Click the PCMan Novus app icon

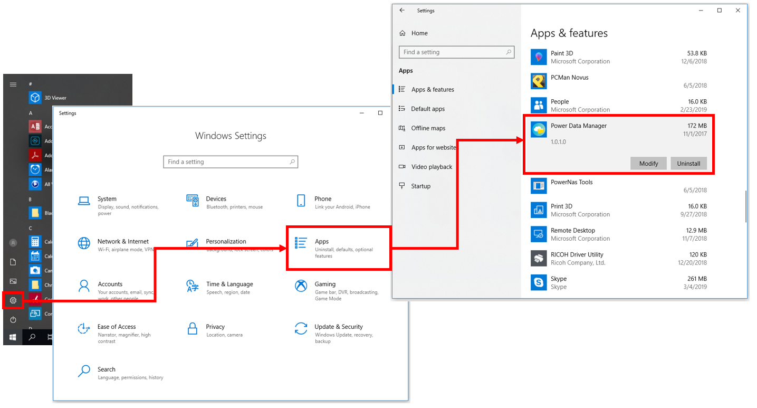click(539, 81)
